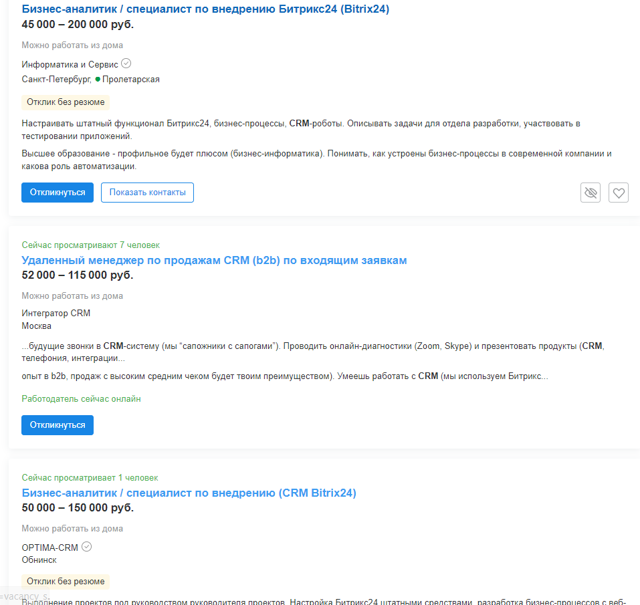Click the 52 000 – 115 000 руб. salary
Image resolution: width=640 pixels, height=605 pixels.
click(x=78, y=275)
